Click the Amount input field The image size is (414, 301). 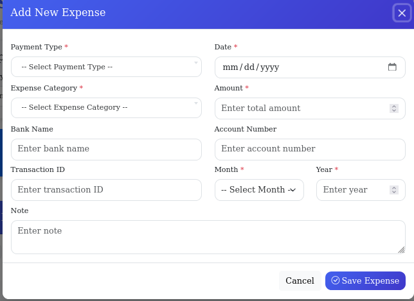310,108
